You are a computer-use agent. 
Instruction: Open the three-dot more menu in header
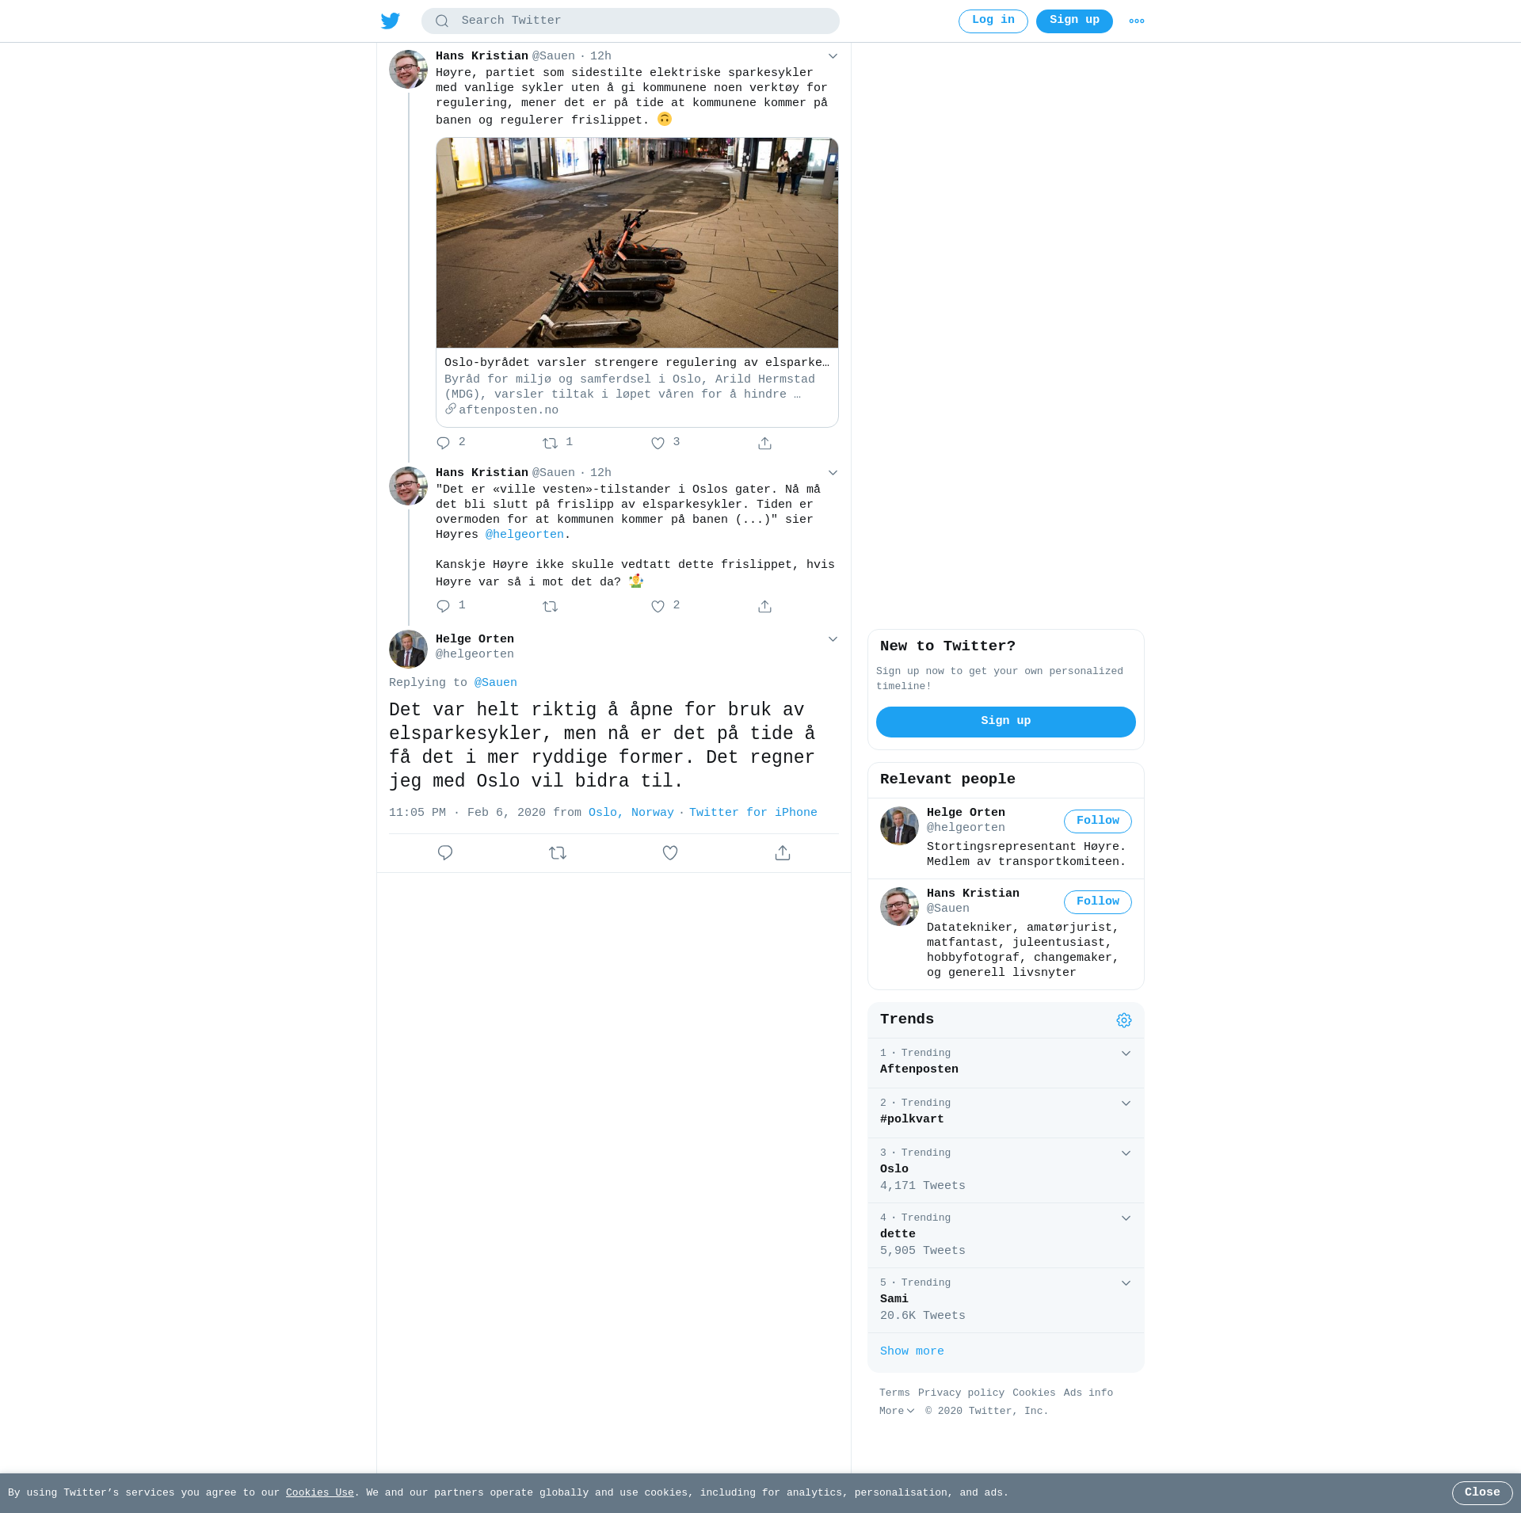(1137, 21)
